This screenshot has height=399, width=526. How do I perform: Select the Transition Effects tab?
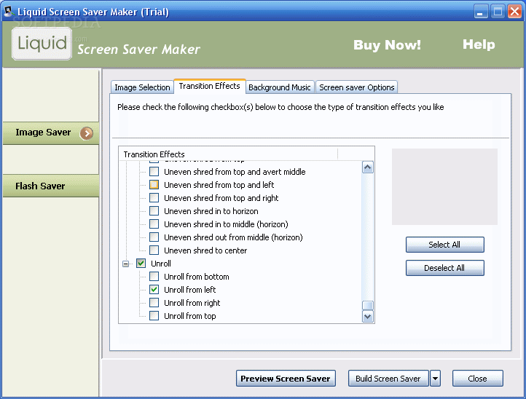210,86
